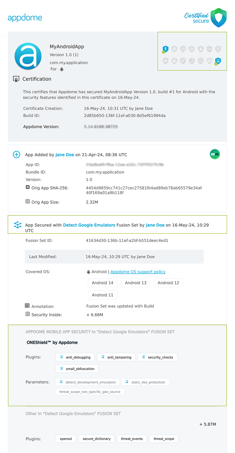Click the Detect Google Emulators link
Viewport: 235px width, 453px height.
coord(89,225)
